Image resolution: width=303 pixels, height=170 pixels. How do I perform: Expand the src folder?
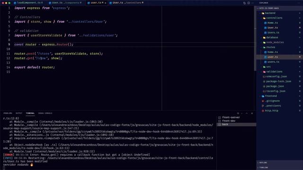280,67
